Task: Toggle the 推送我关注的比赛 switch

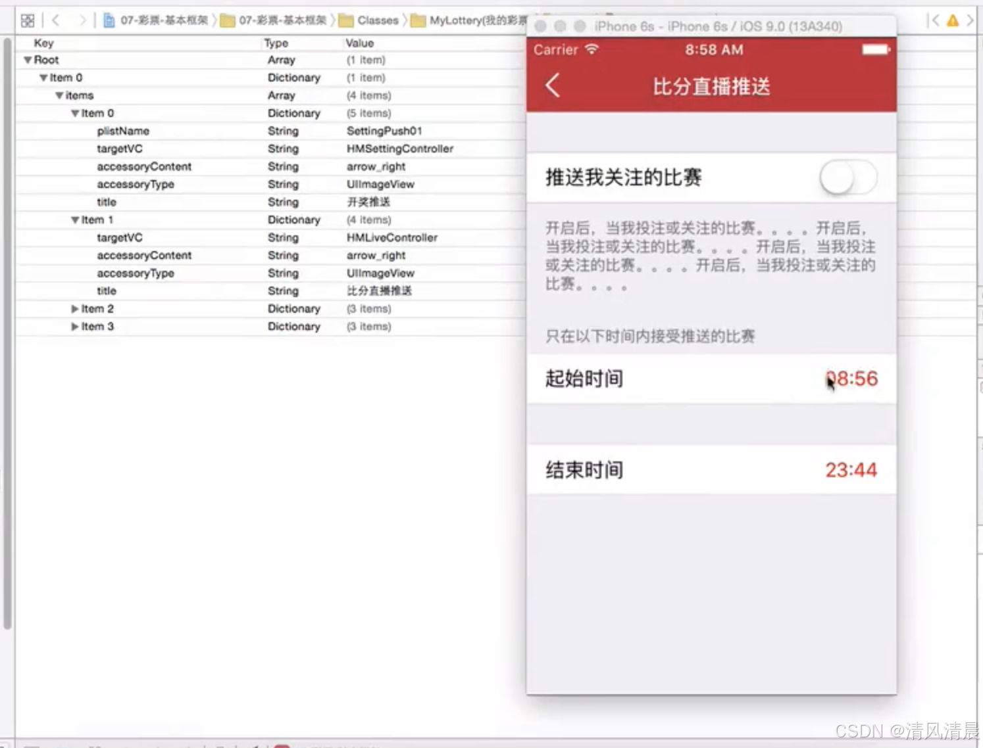Action: (848, 177)
